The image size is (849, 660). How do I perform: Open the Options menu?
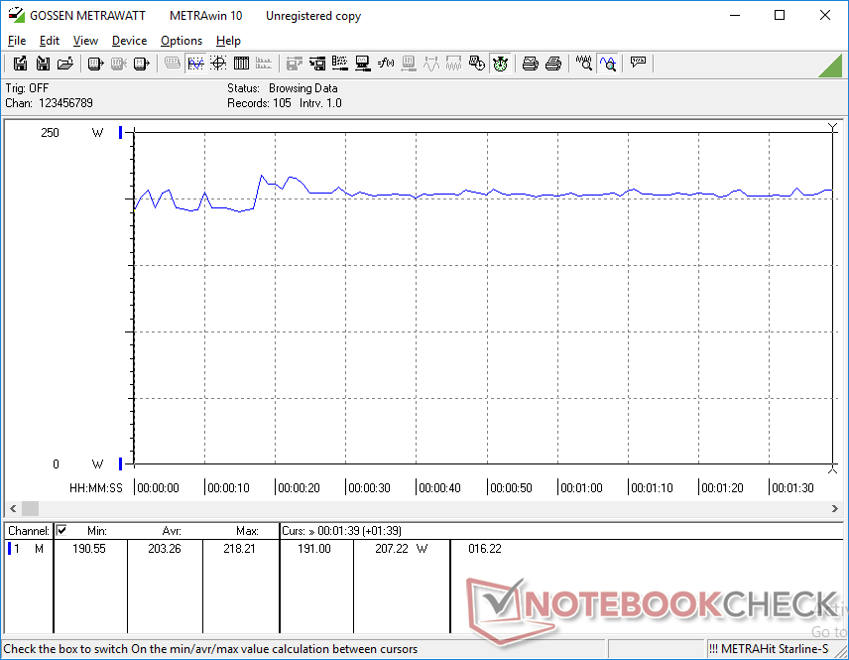coord(182,41)
